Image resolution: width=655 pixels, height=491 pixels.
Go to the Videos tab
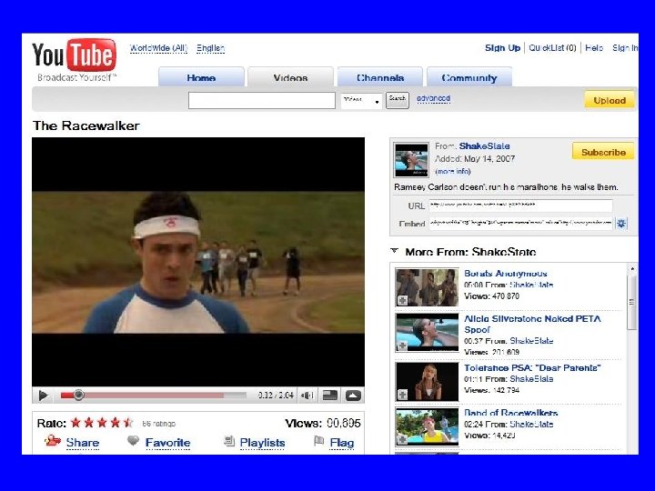[x=290, y=77]
